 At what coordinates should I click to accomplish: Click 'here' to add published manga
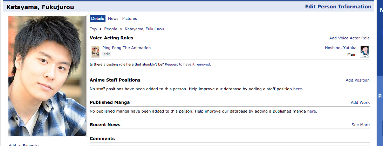click(x=312, y=112)
